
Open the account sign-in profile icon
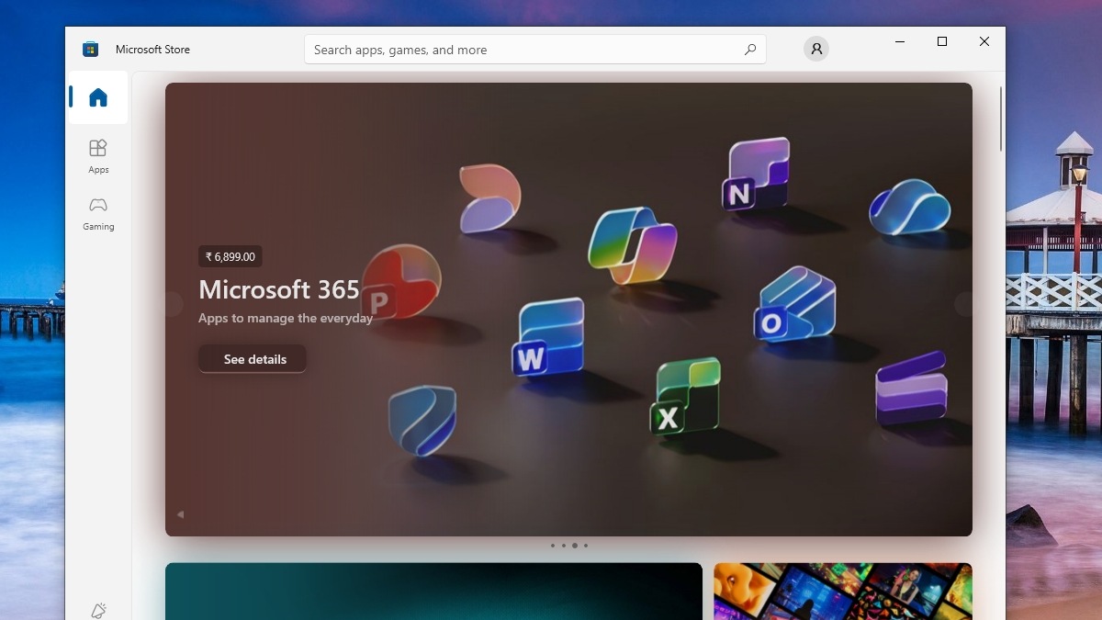pyautogui.click(x=815, y=49)
